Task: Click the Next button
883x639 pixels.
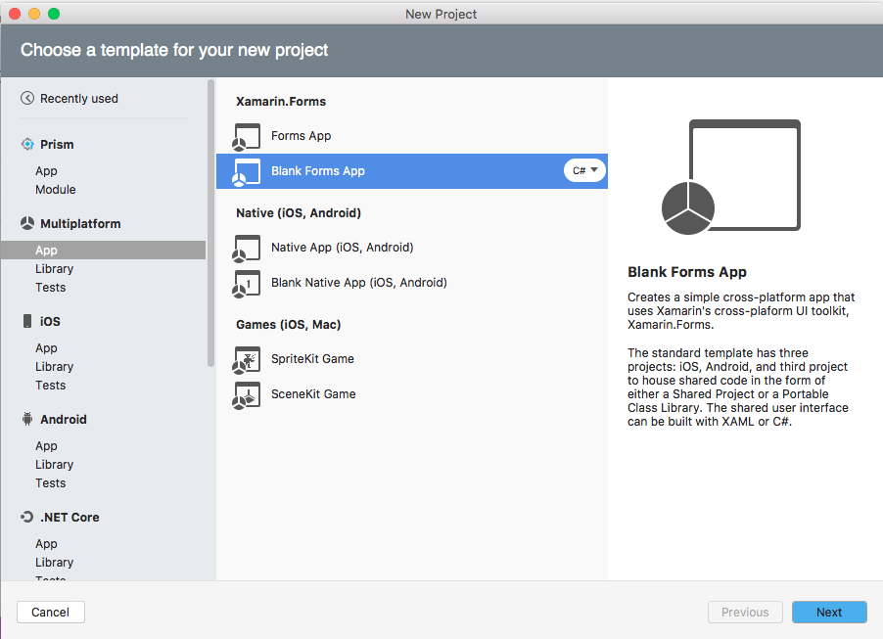Action: 828,613
